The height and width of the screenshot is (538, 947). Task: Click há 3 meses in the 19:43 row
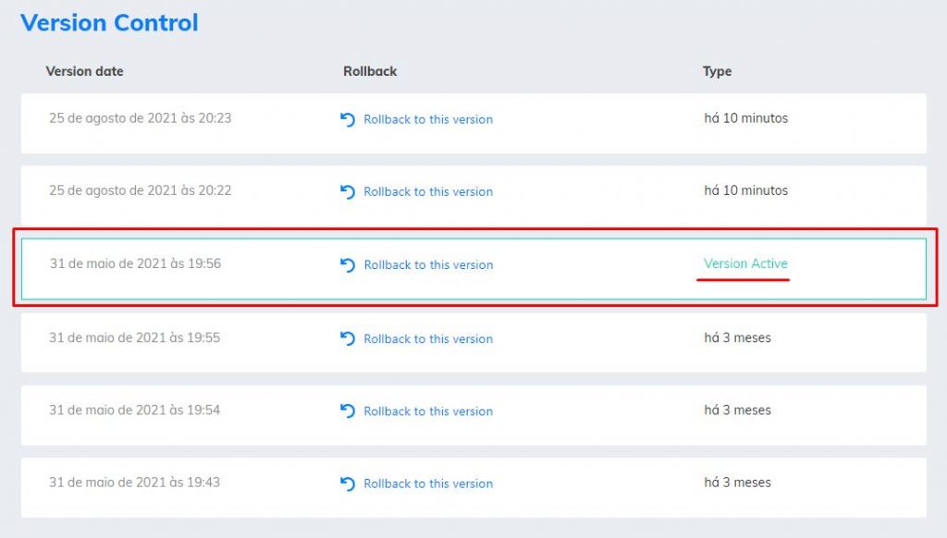tap(737, 483)
